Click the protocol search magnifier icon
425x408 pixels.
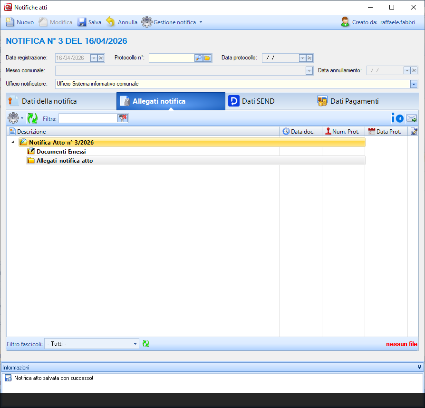pyautogui.click(x=199, y=58)
